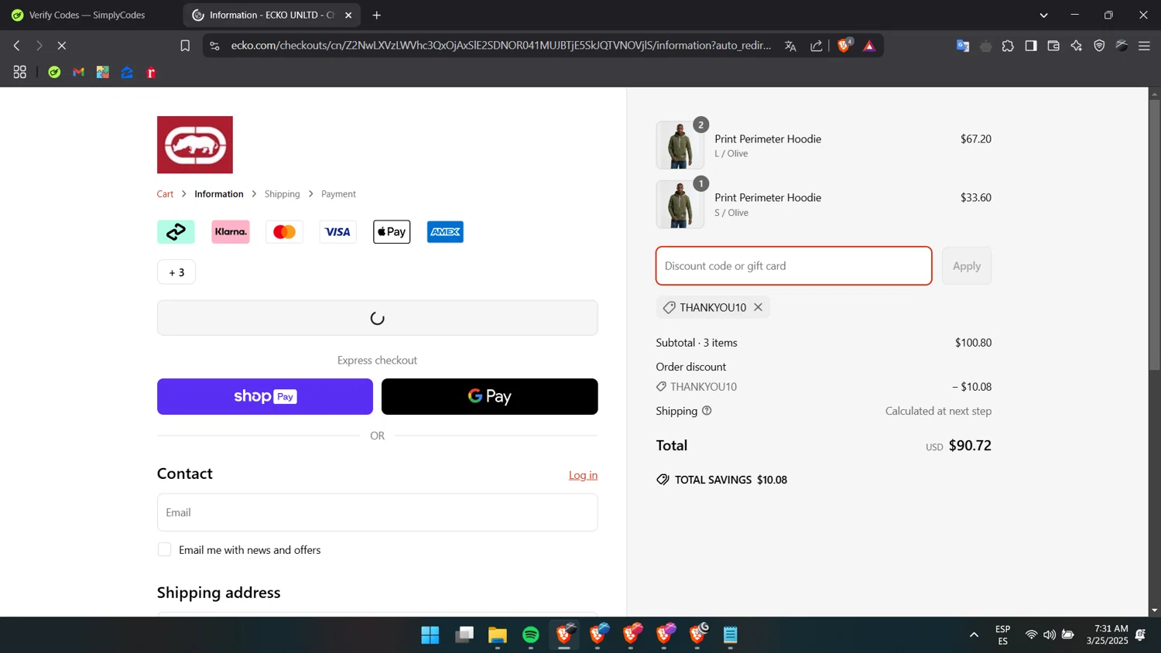Click the ECKO UNLTD rhino logo
This screenshot has width=1161, height=653.
(x=194, y=145)
